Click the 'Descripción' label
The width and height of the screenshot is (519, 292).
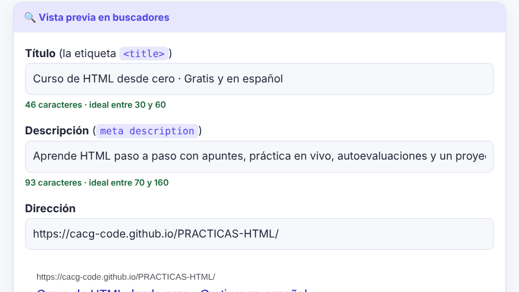pyautogui.click(x=57, y=131)
